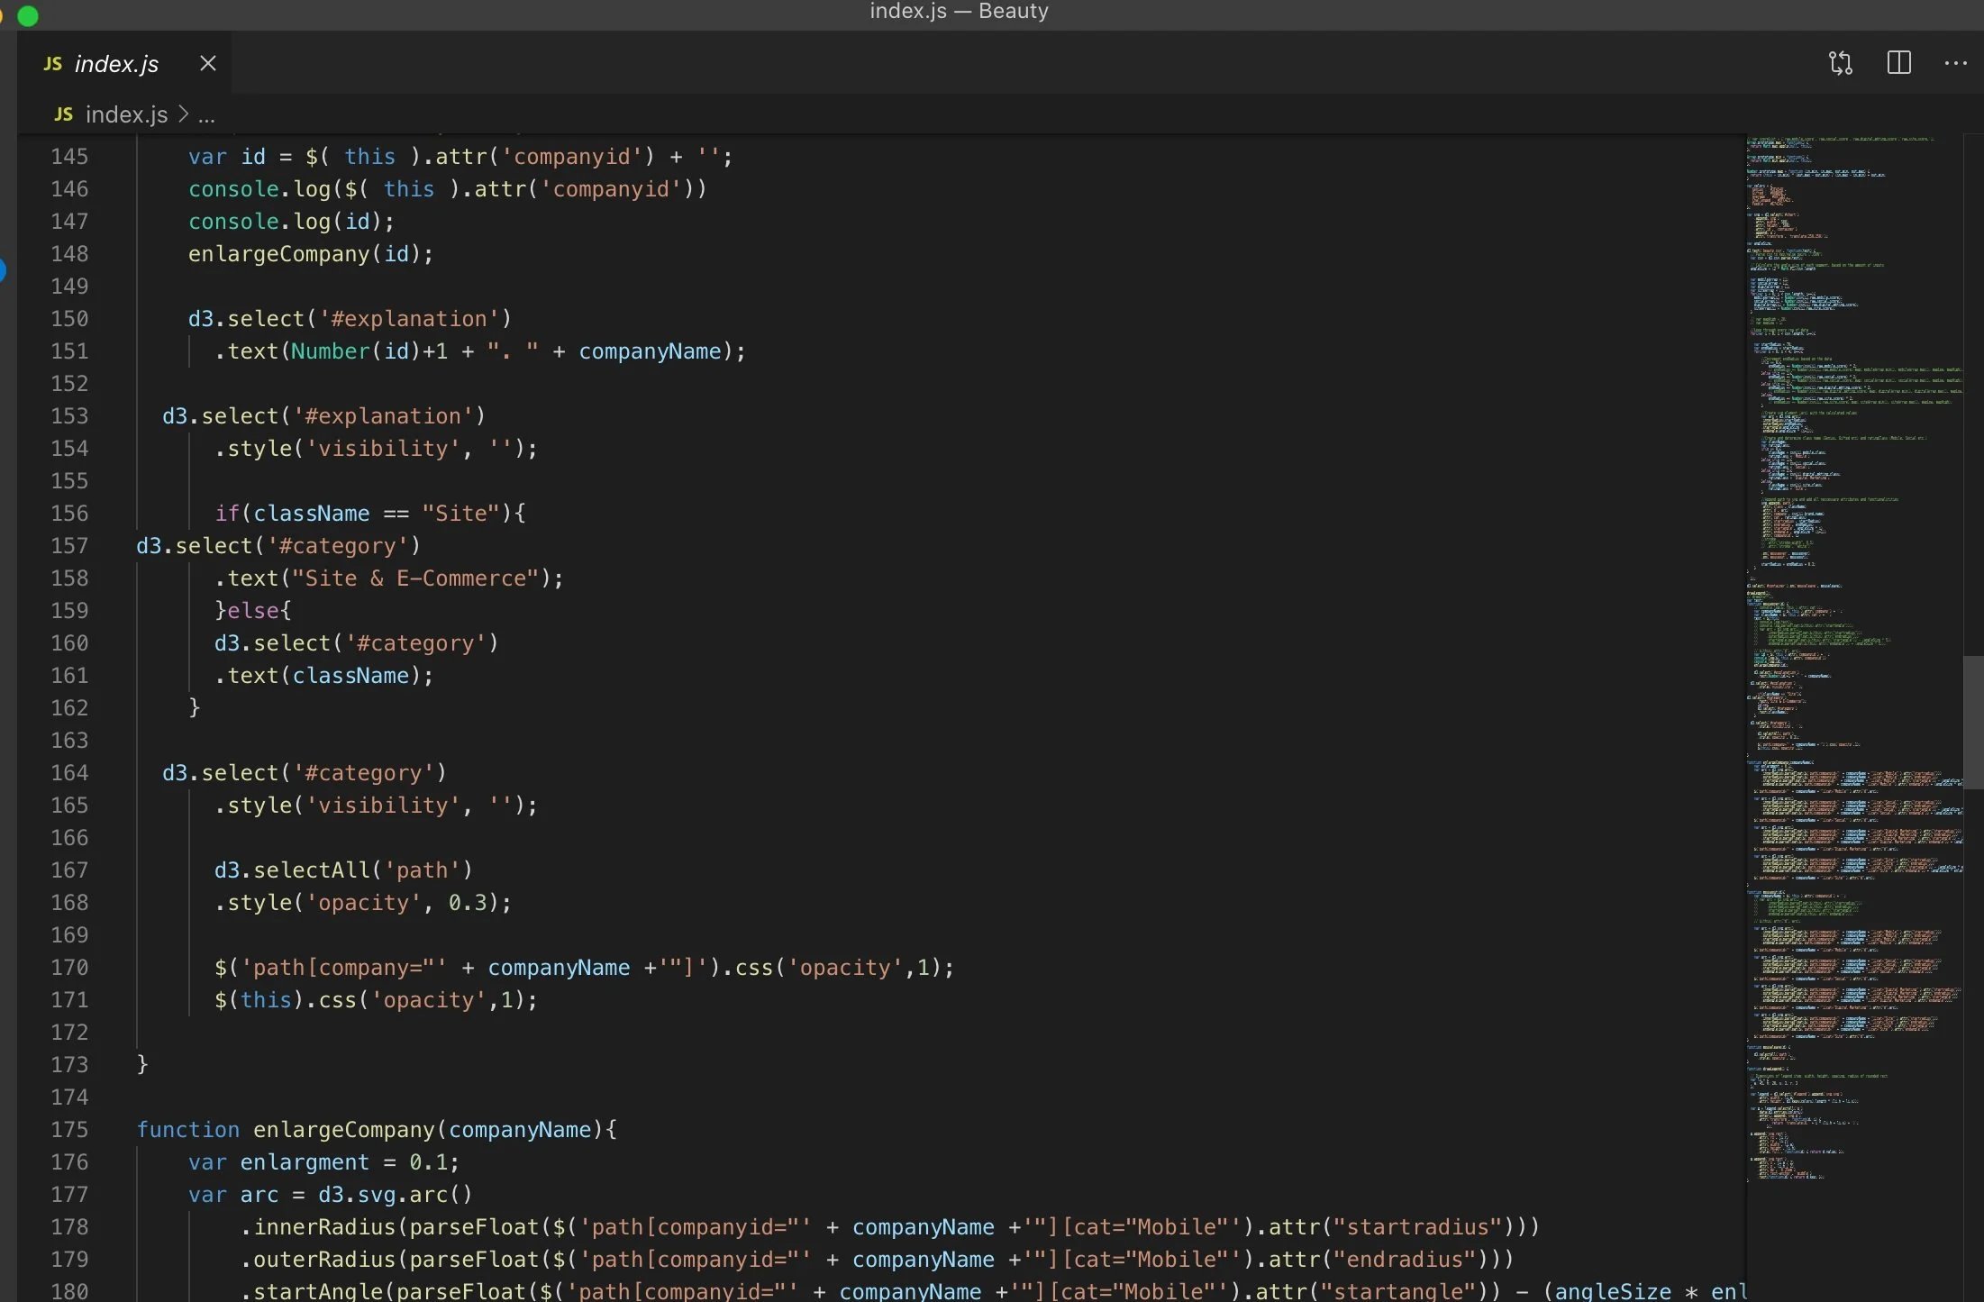Click the window title 'index.js — Beauty'
1984x1302 pixels.
click(x=959, y=12)
